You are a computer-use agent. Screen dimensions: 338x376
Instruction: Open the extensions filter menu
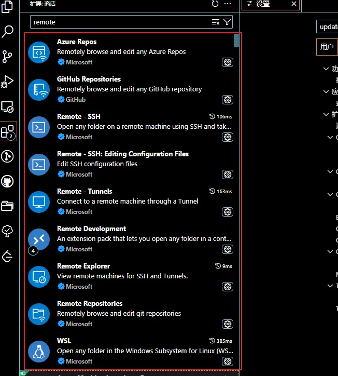click(x=227, y=22)
